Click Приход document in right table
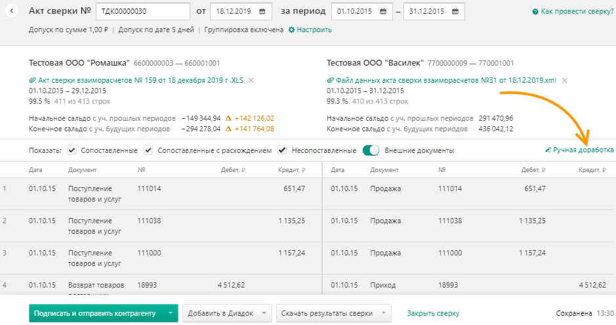Screen dimensions: 616x325 click(383, 286)
